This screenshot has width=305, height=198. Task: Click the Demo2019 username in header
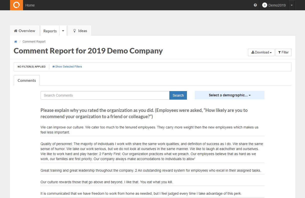[277, 5]
